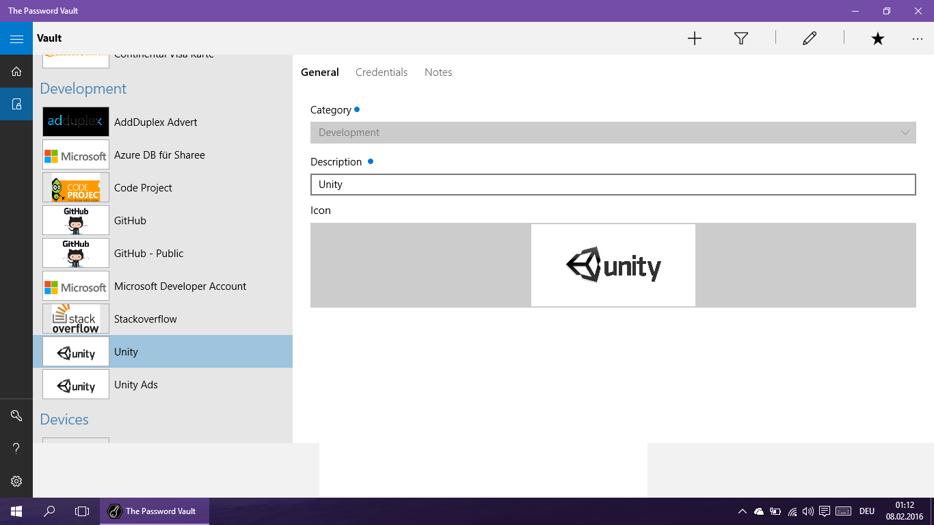Open the volume control in system tray
934x525 pixels.
[x=808, y=511]
